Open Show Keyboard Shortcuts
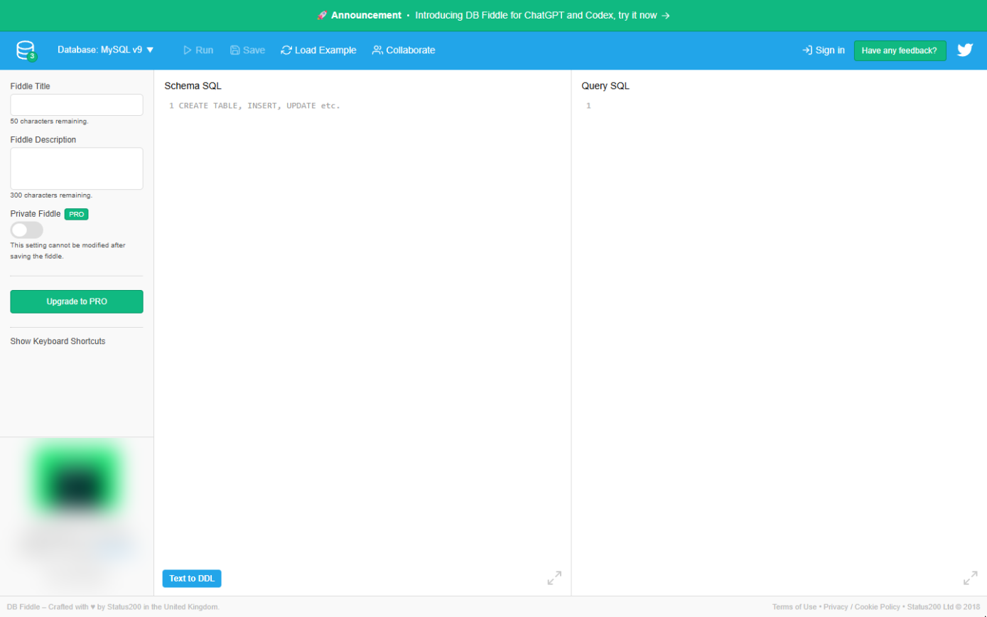The height and width of the screenshot is (617, 987). point(58,341)
